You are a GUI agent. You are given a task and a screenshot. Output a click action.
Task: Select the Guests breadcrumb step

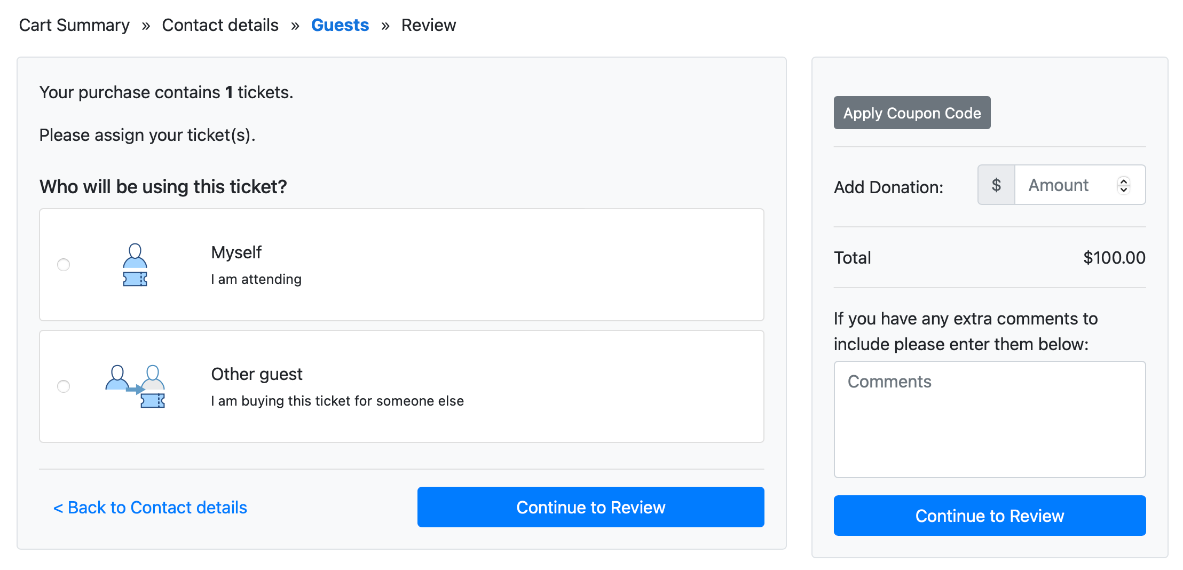pyautogui.click(x=340, y=25)
